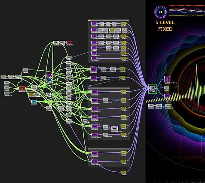Select the gray node directly right of the green-outlined node
Viewport: 205px width, 183px height.
[x=166, y=88]
